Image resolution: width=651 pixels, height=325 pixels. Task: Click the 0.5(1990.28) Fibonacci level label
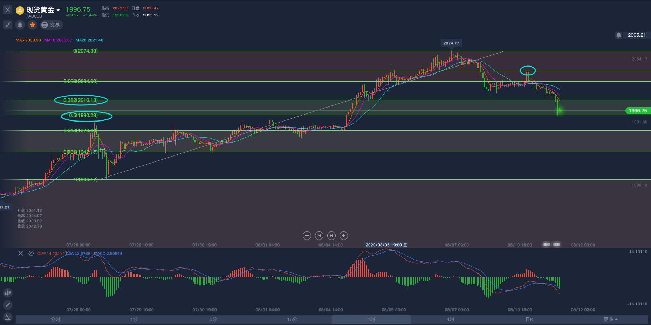83,115
